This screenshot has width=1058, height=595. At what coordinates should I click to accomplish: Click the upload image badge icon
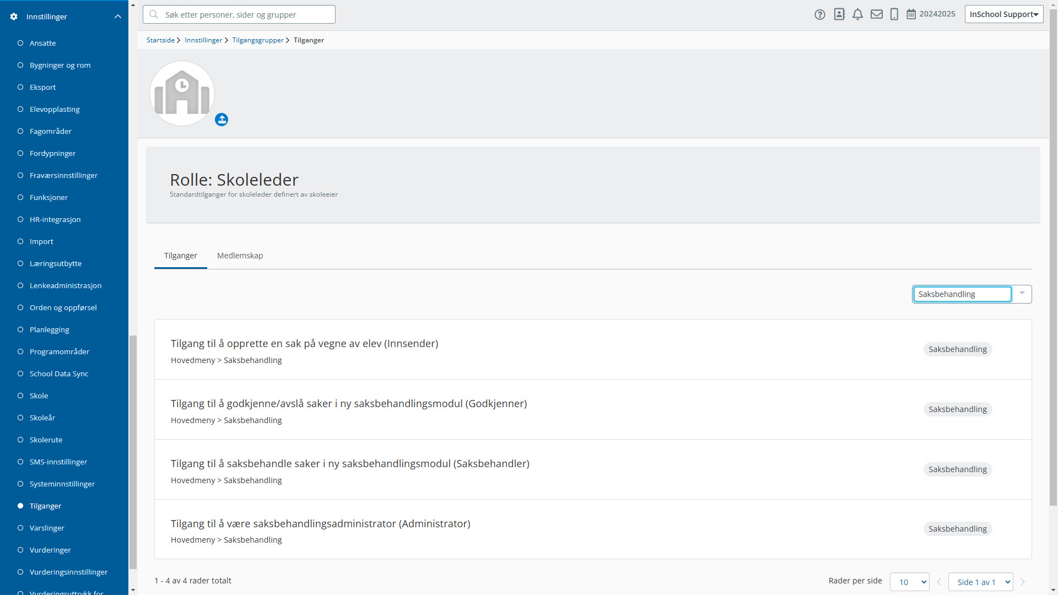[222, 120]
